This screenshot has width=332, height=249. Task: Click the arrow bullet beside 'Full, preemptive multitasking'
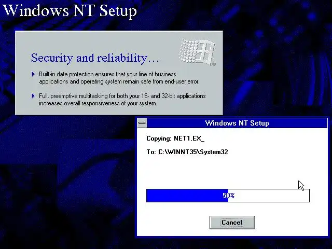pos(33,96)
